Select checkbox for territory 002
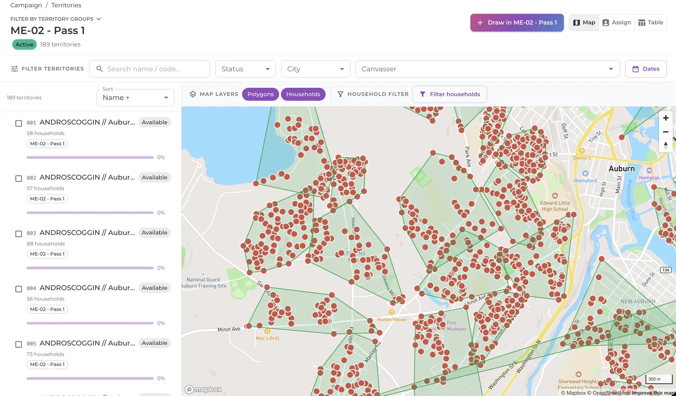676x396 pixels. tap(19, 178)
